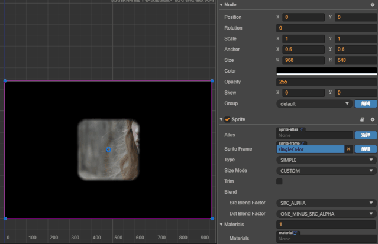
Task: Open the Node component settings gear
Action: 373,5
